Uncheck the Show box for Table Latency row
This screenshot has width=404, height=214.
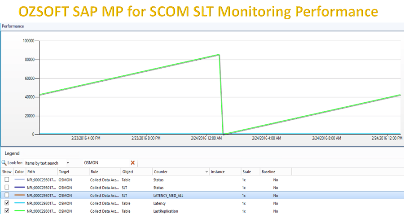[7, 203]
